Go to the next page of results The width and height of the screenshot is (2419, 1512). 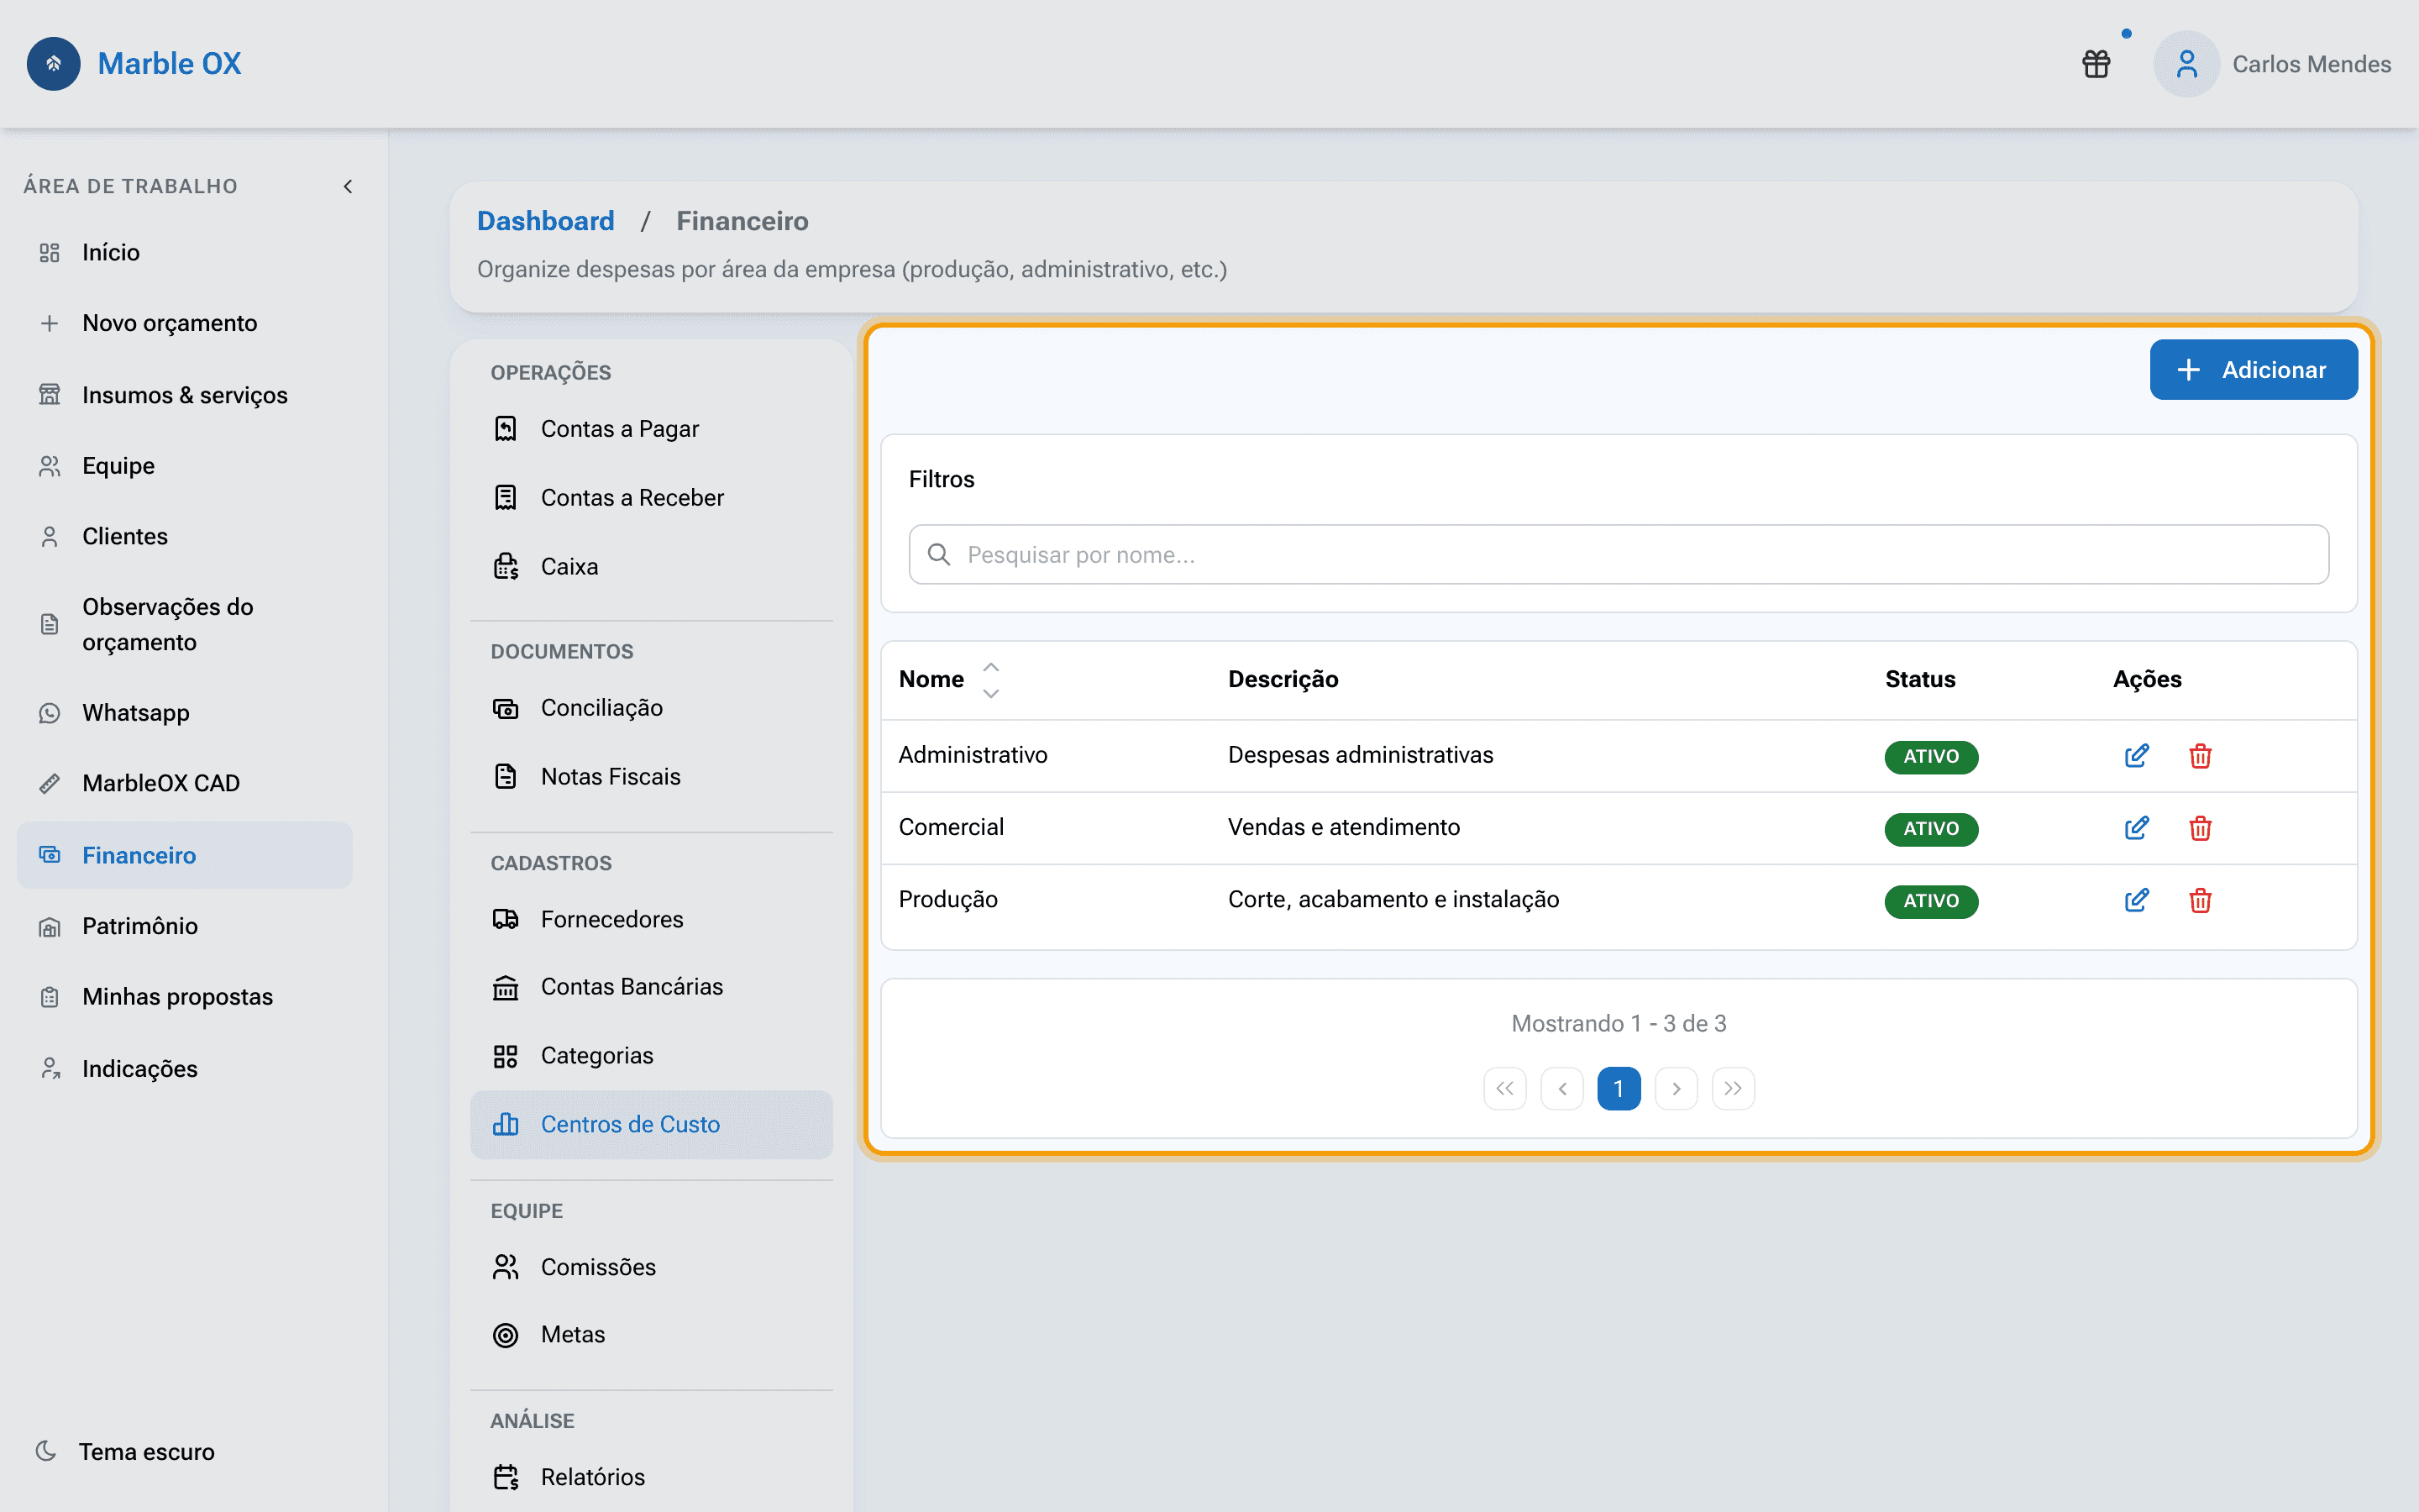pyautogui.click(x=1677, y=1088)
